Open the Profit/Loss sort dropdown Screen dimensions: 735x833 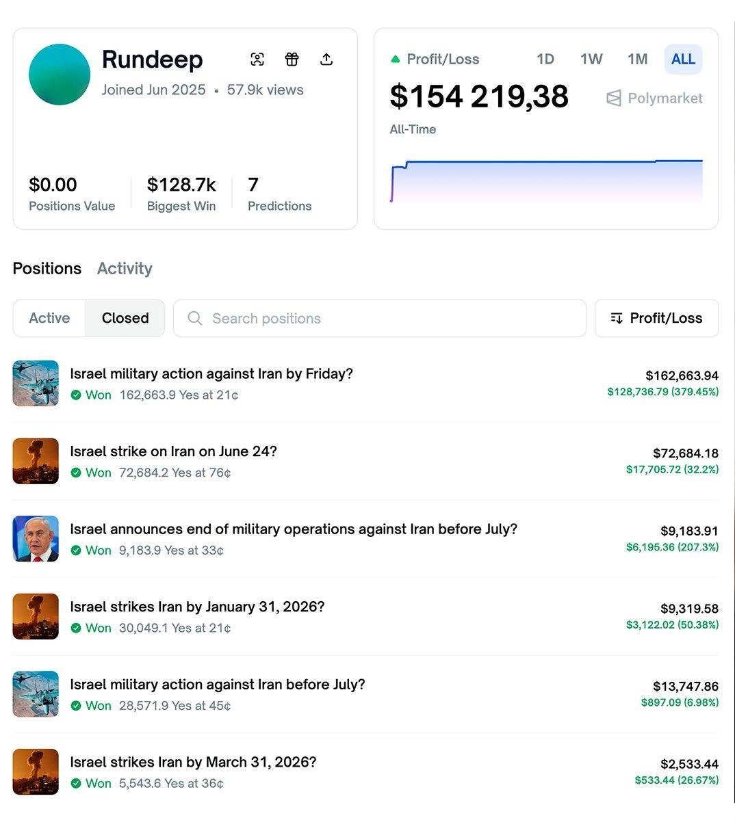656,319
